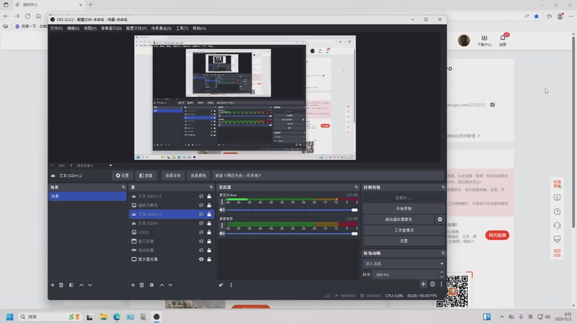
Task: Show the 文本 (GDI+) 2 source eye icon
Action: click(201, 214)
